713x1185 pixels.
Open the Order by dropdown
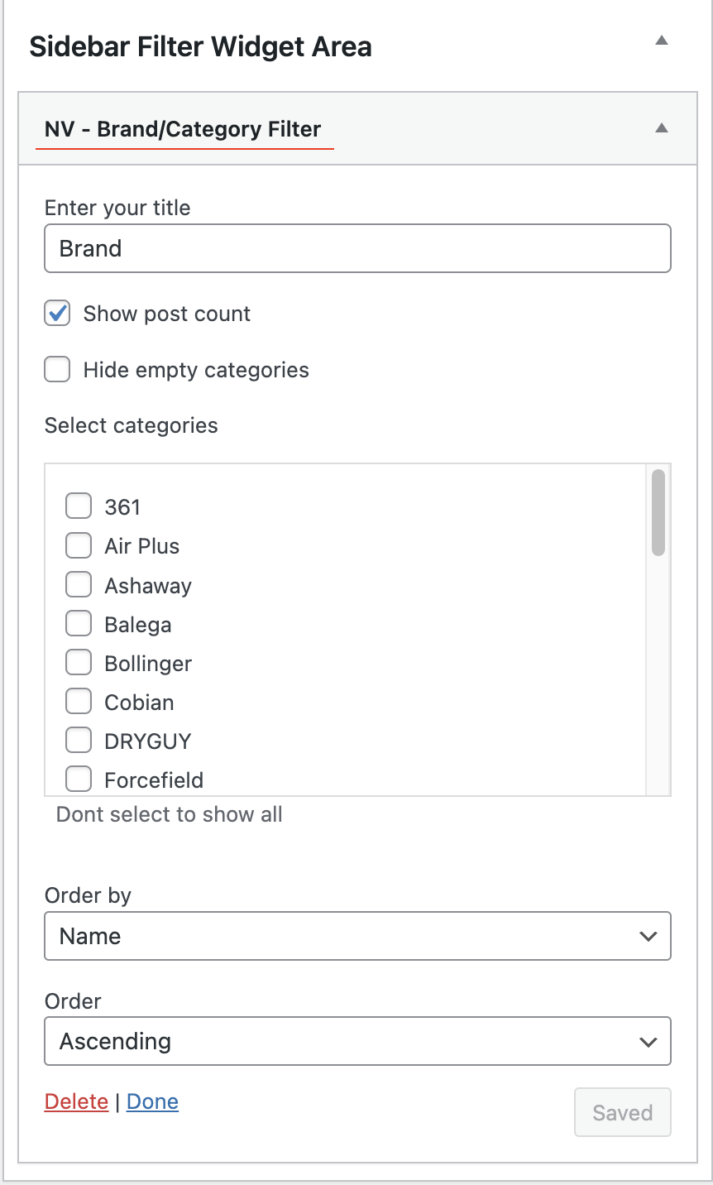tap(357, 936)
